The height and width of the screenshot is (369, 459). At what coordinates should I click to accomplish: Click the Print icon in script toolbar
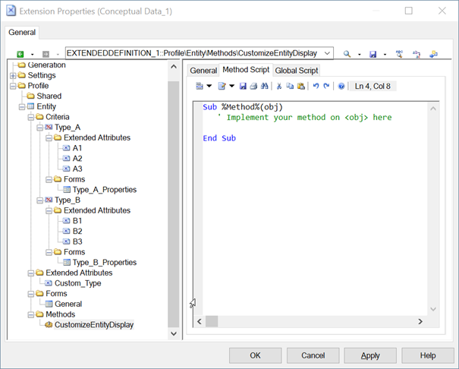click(x=253, y=87)
